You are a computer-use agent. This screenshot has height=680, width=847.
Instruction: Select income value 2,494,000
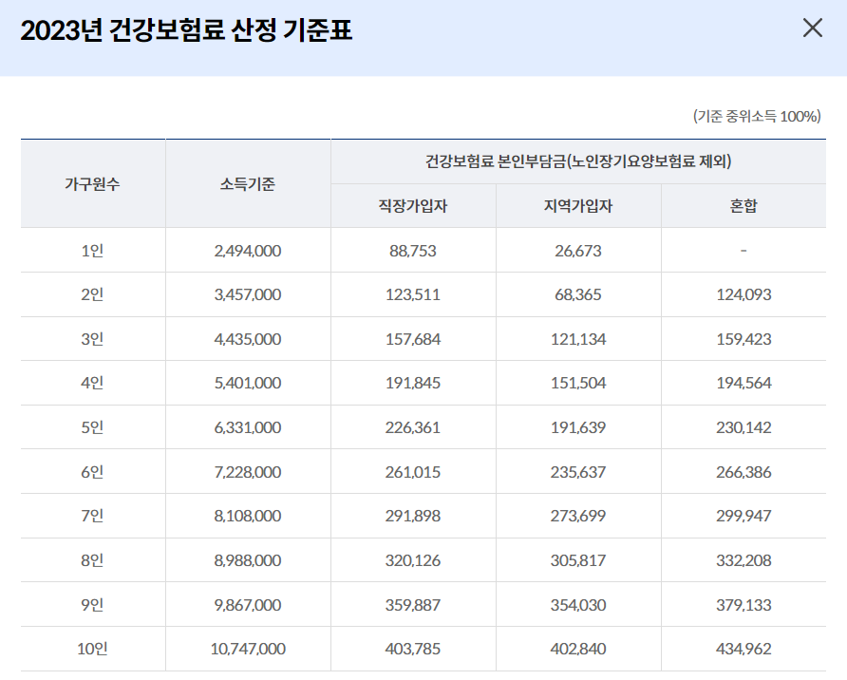[x=248, y=251]
